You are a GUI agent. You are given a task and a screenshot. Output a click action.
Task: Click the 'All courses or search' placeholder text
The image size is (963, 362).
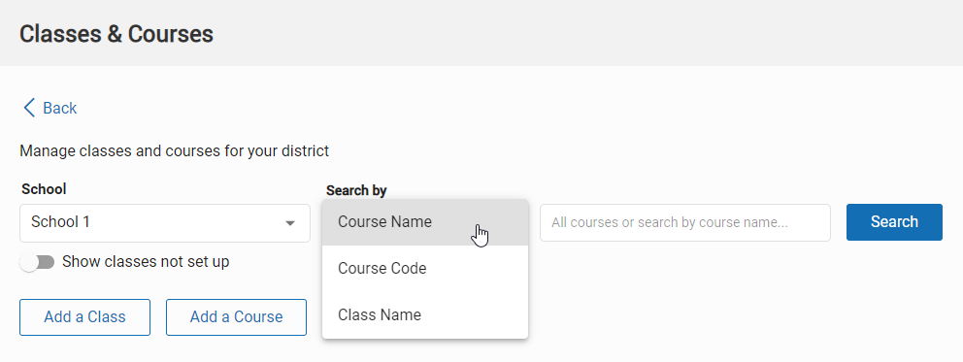coord(670,222)
